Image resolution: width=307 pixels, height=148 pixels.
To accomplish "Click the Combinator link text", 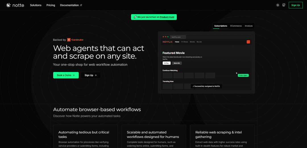I will point(77,40).
